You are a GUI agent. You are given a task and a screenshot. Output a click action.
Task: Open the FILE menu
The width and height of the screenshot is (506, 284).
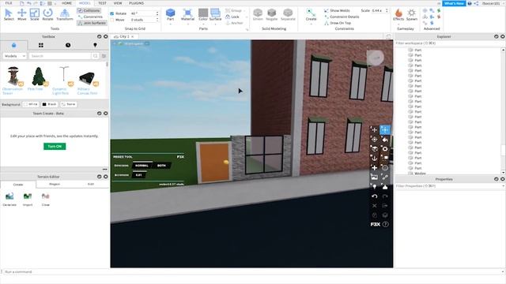(x=9, y=3)
